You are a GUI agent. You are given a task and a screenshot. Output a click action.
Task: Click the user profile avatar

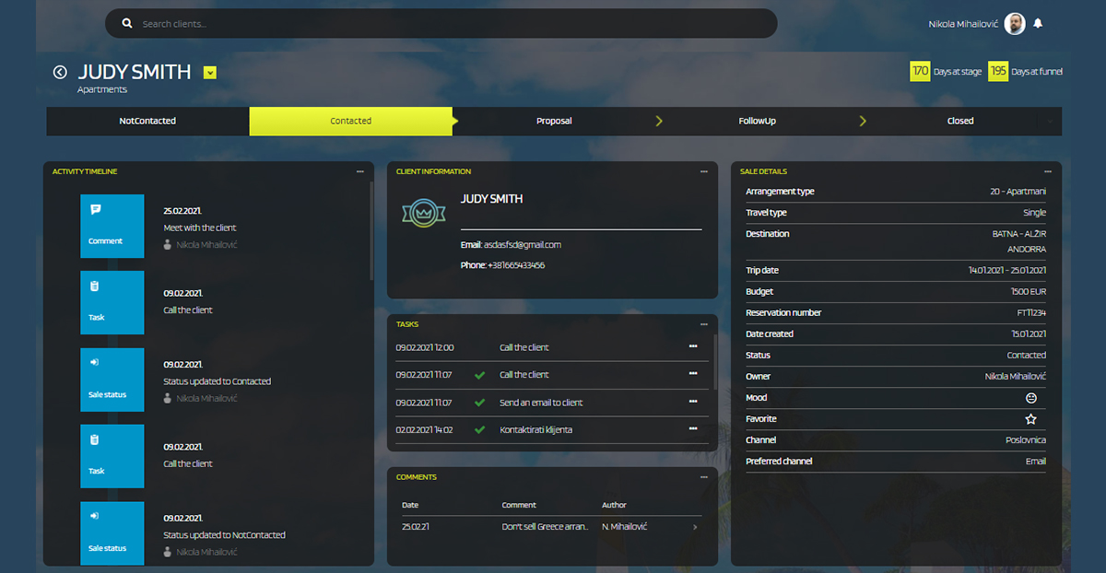1014,24
